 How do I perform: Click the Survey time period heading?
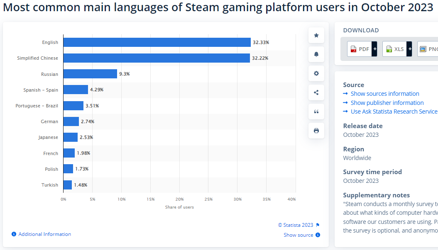coord(372,172)
